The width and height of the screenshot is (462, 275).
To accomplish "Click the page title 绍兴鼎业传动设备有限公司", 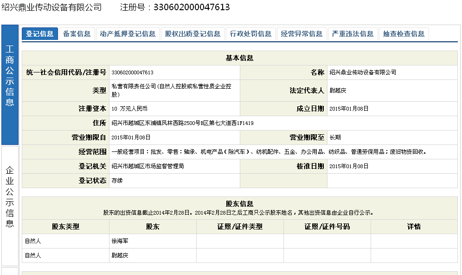I will pyautogui.click(x=52, y=7).
